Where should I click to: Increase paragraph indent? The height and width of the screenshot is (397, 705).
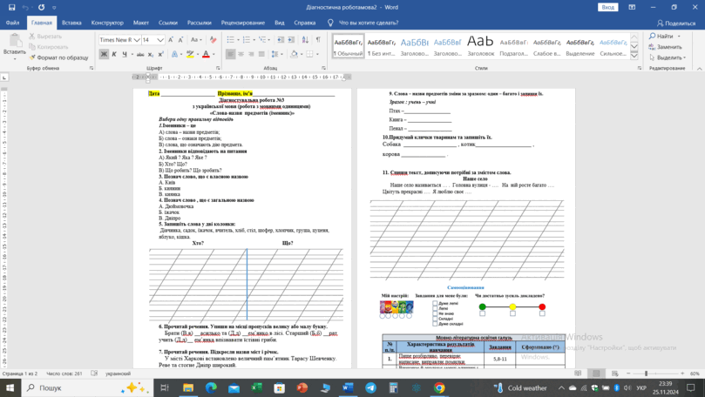[291, 40]
